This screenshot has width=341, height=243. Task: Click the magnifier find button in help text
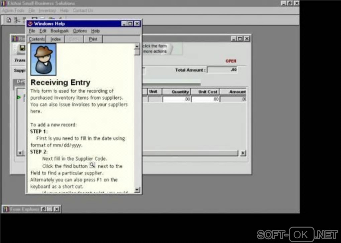(92, 165)
